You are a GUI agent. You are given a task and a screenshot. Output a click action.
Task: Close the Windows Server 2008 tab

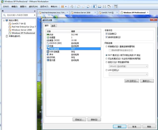(x=95, y=12)
